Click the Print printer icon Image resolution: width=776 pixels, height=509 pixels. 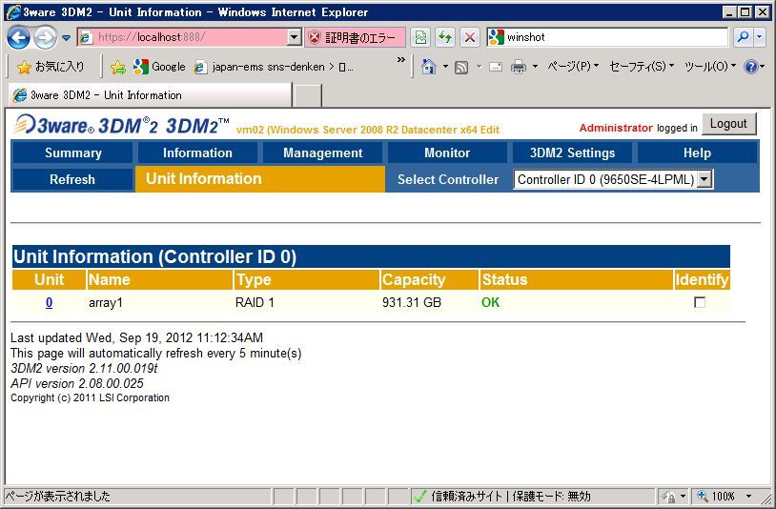tap(519, 67)
